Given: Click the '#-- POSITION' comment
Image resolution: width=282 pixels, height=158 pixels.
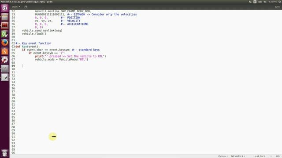Looking at the screenshot, I should point(70,18).
